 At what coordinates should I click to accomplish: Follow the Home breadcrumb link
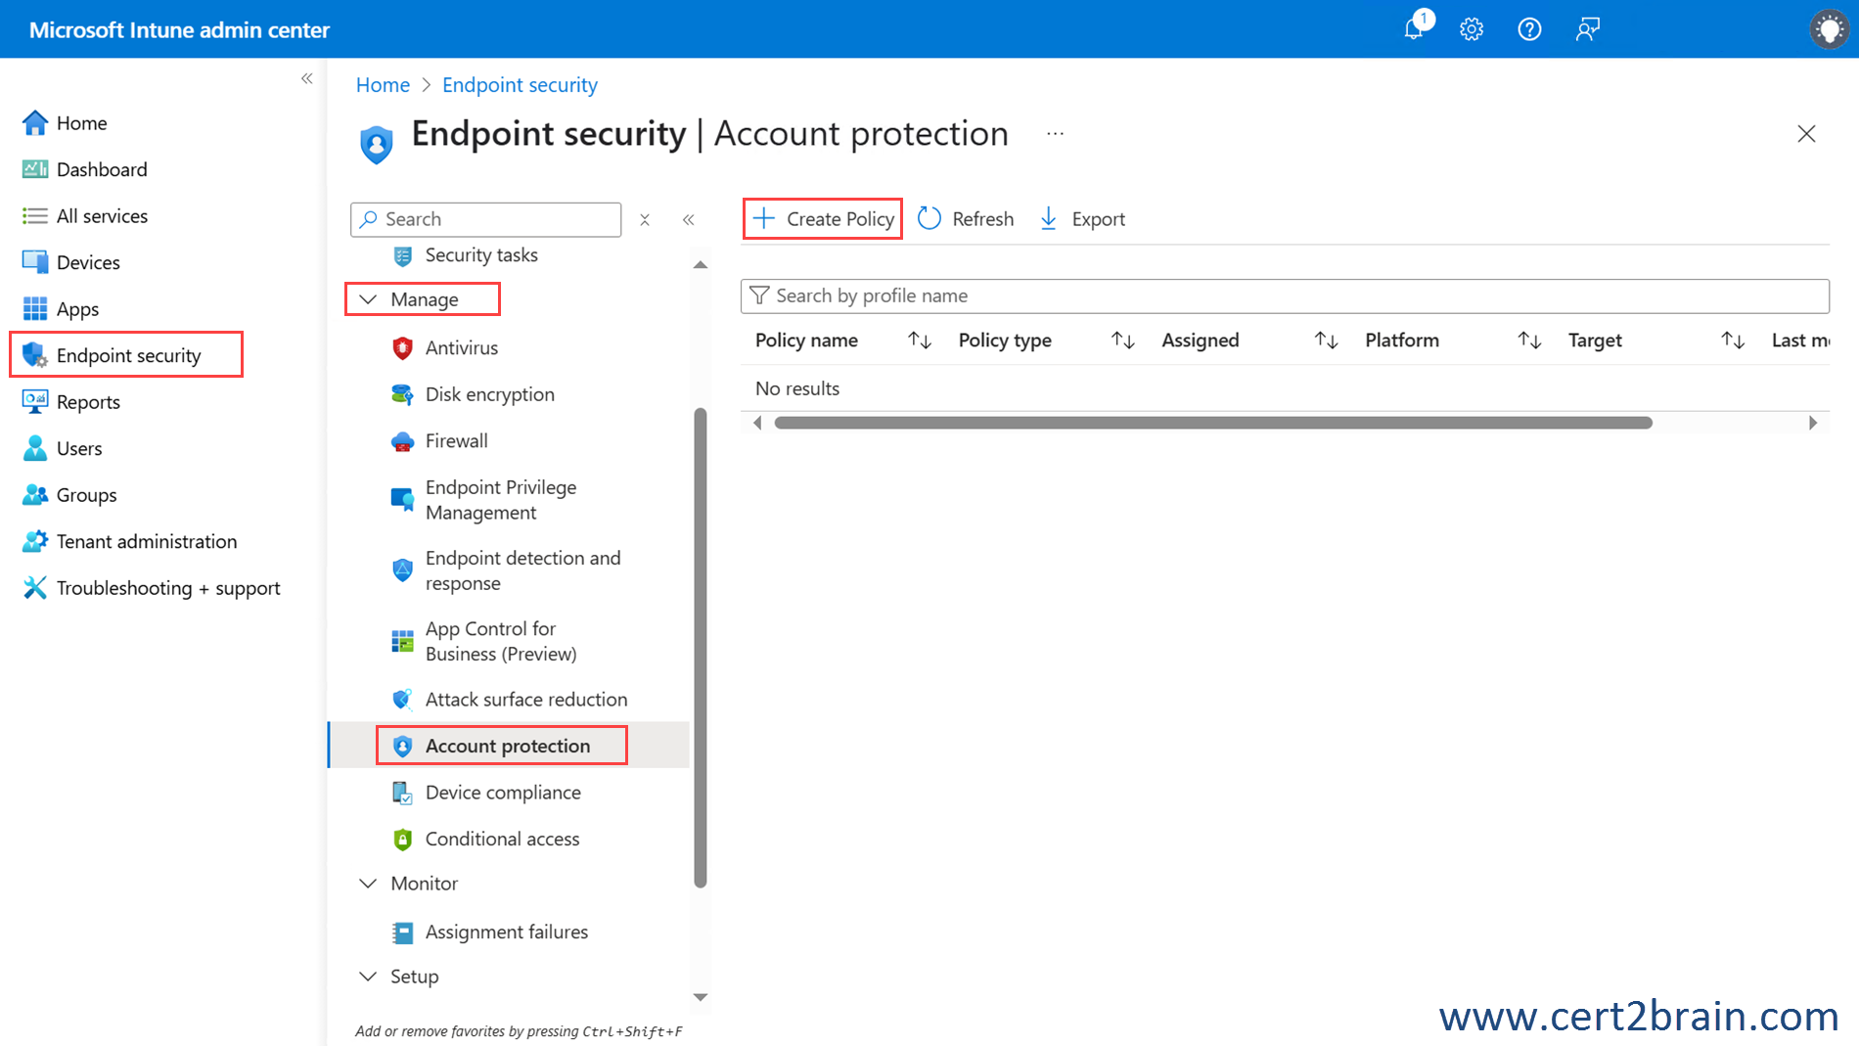tap(383, 85)
